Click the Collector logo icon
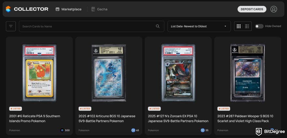This screenshot has height=138, width=287. (x=8, y=9)
